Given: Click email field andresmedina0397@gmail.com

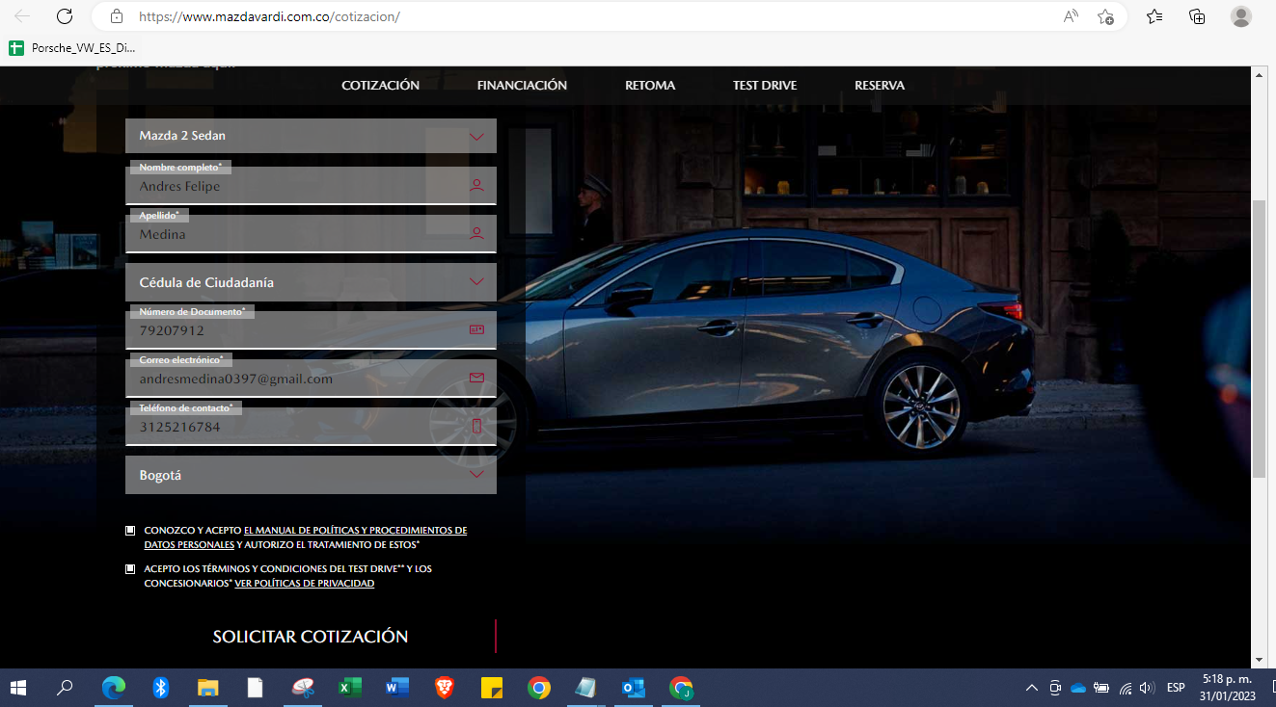Looking at the screenshot, I should click(x=311, y=378).
